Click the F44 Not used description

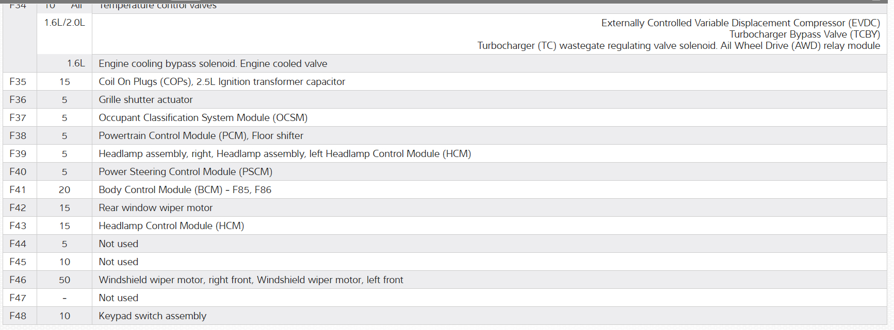(118, 244)
